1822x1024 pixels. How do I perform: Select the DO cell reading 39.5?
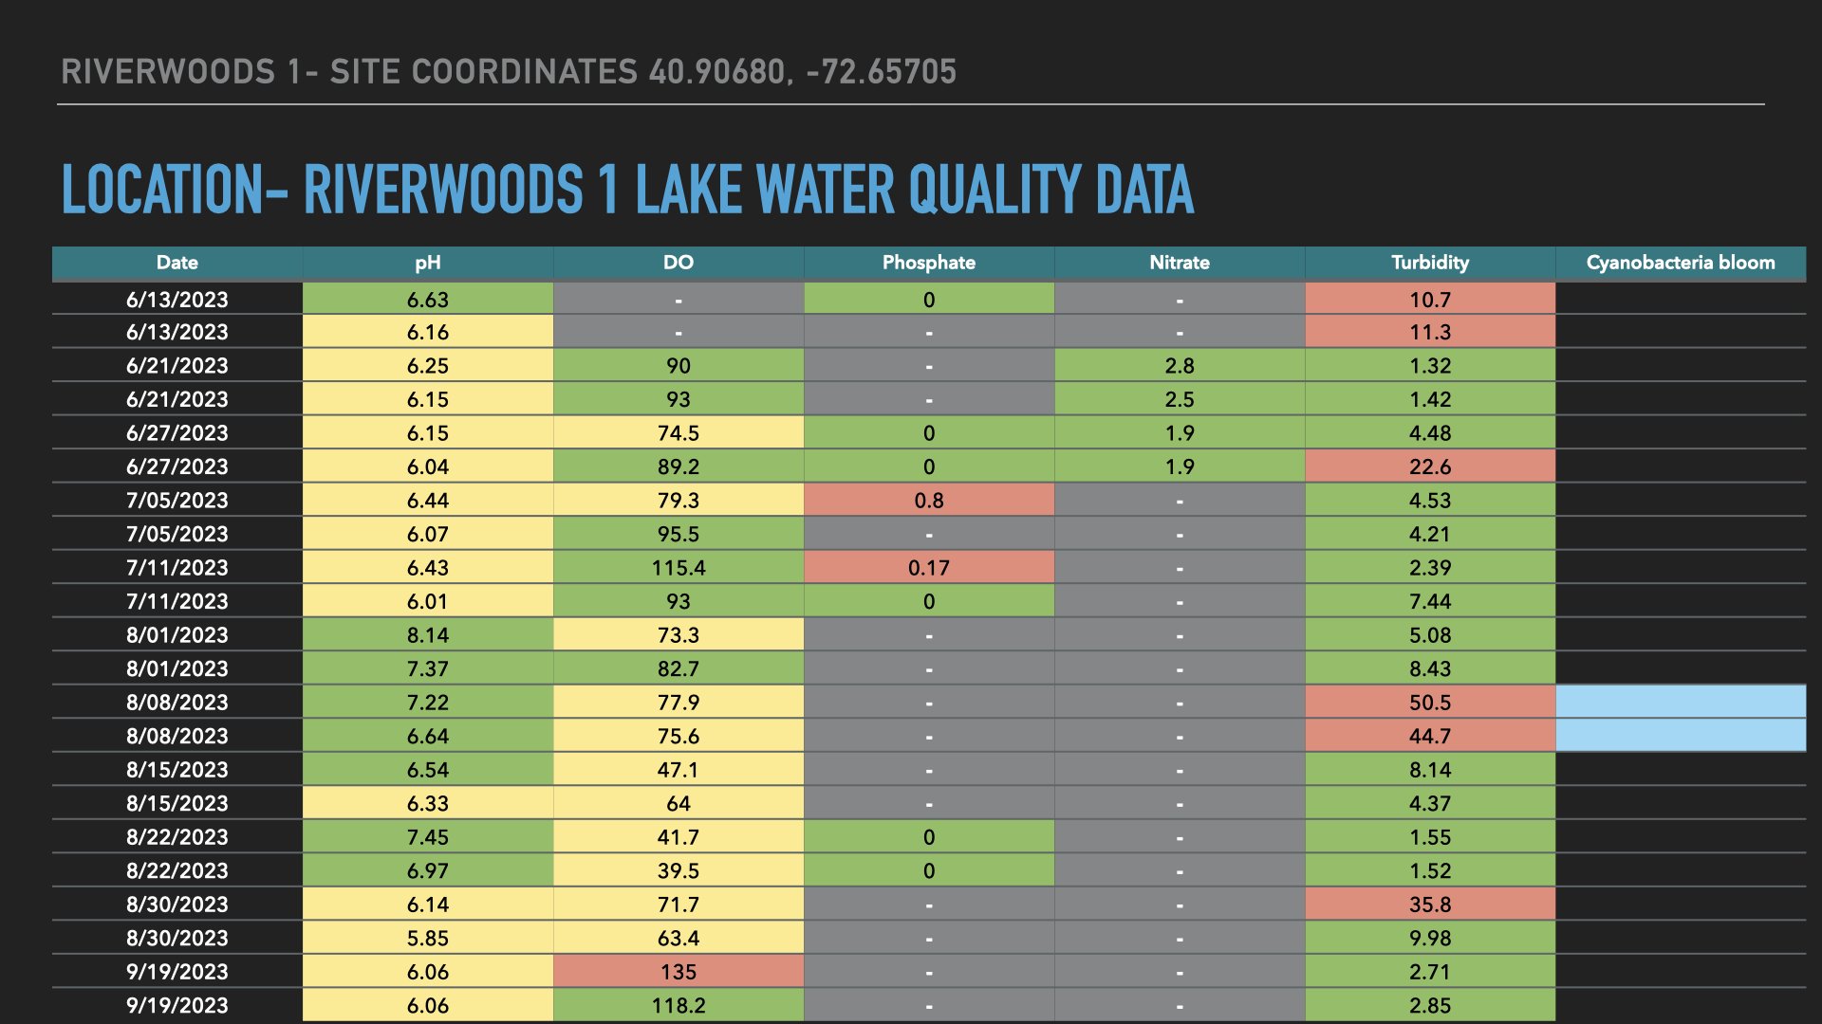click(679, 870)
